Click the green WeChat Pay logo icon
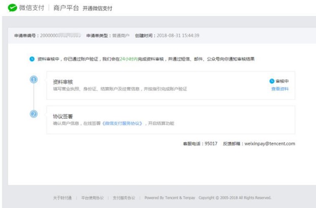This screenshot has width=316, height=208. [x=13, y=8]
